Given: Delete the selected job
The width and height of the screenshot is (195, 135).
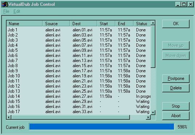Looking at the screenshot, I should [x=176, y=88].
